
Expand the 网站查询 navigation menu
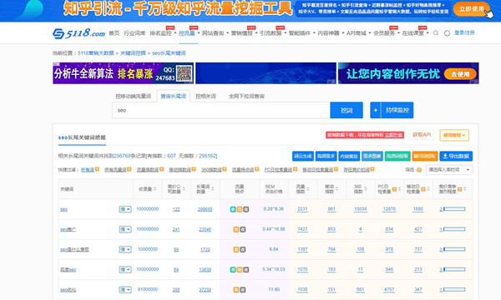coord(215,33)
